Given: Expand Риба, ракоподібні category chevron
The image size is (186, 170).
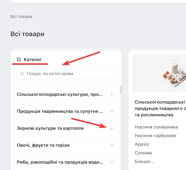Looking at the screenshot, I should click(112, 162).
